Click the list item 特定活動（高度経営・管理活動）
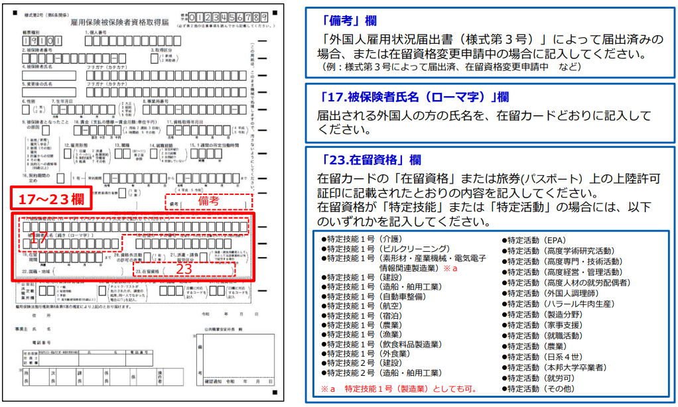The width and height of the screenshot is (678, 407). tap(562, 272)
